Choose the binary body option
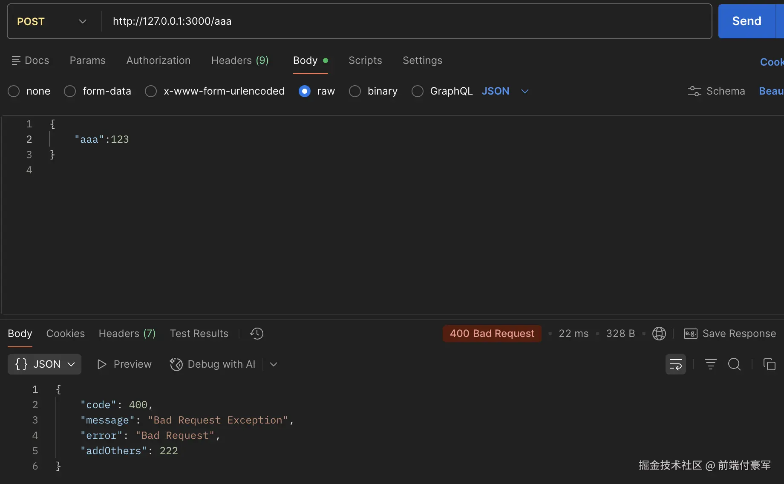Screen dimensions: 784x484 point(355,91)
